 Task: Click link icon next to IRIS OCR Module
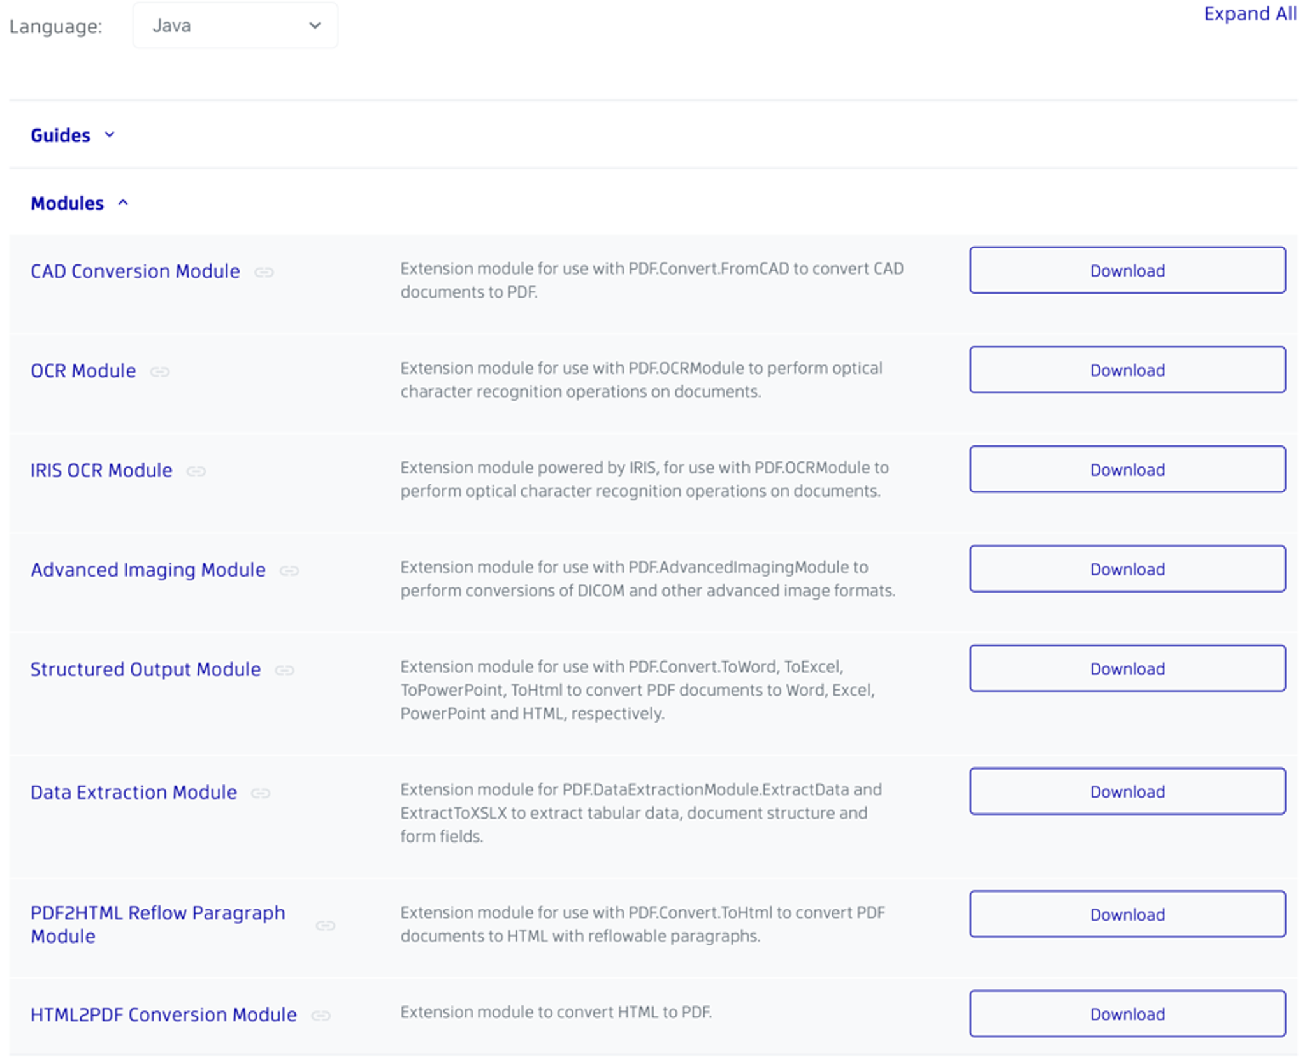coord(196,471)
